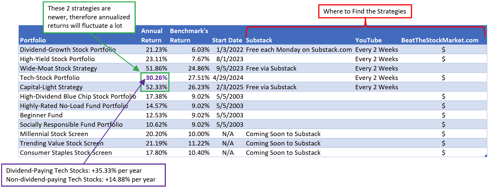Select the 1/3/2022 start date cell
The image size is (488, 189).
(230, 50)
